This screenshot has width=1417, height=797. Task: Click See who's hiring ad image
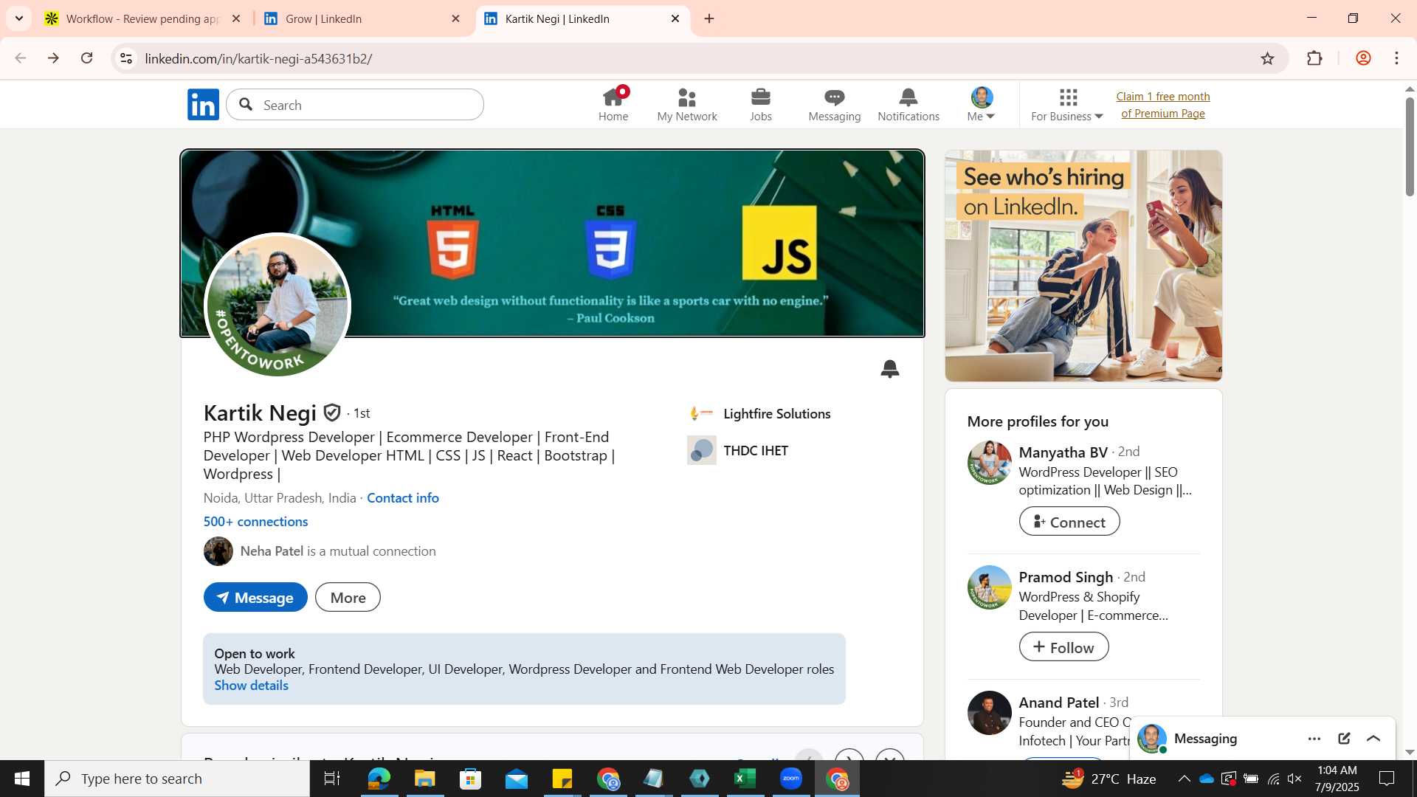(1083, 266)
